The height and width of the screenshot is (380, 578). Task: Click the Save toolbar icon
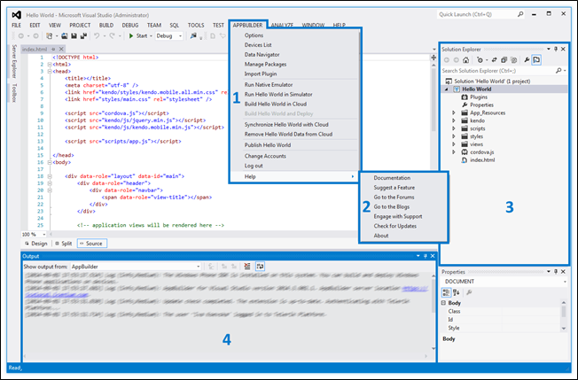click(x=74, y=35)
